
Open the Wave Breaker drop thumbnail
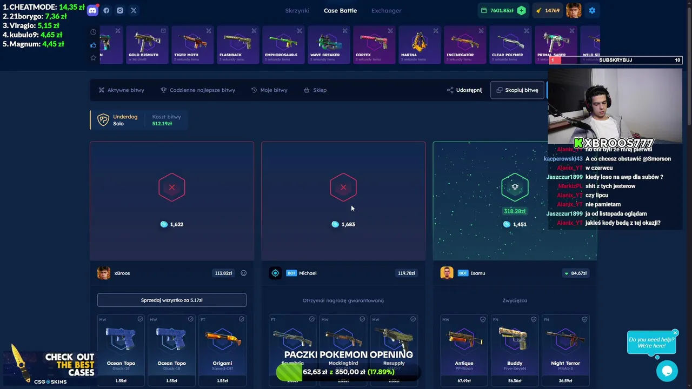tap(329, 45)
